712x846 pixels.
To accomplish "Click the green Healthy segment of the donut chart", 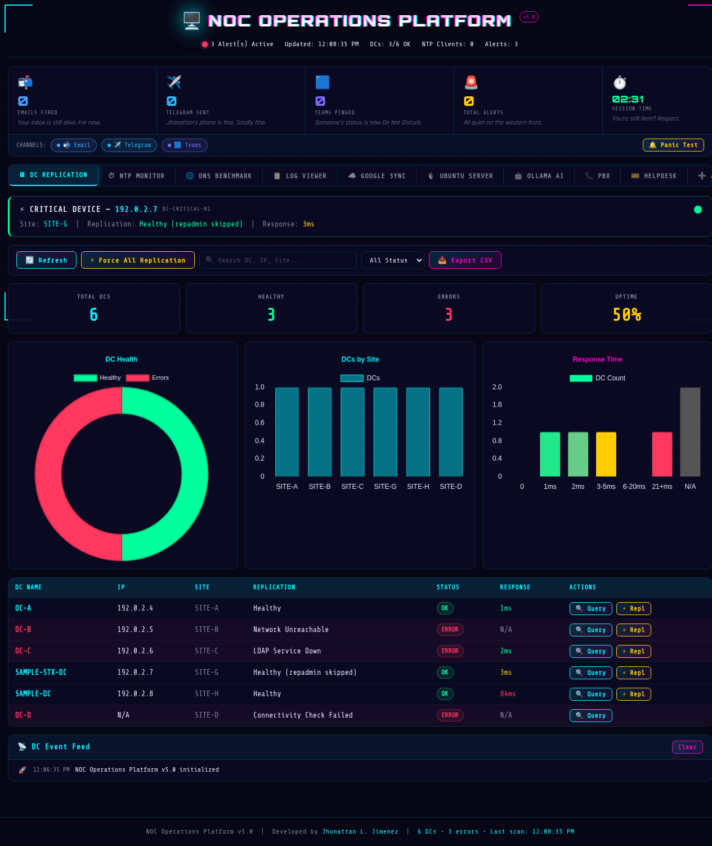I will pyautogui.click(x=195, y=473).
